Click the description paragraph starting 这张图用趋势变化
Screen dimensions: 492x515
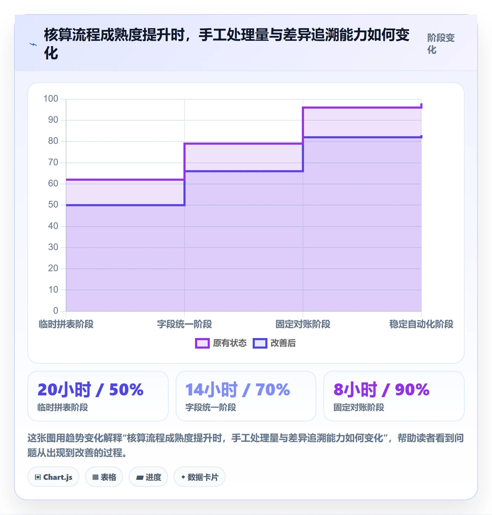point(246,445)
